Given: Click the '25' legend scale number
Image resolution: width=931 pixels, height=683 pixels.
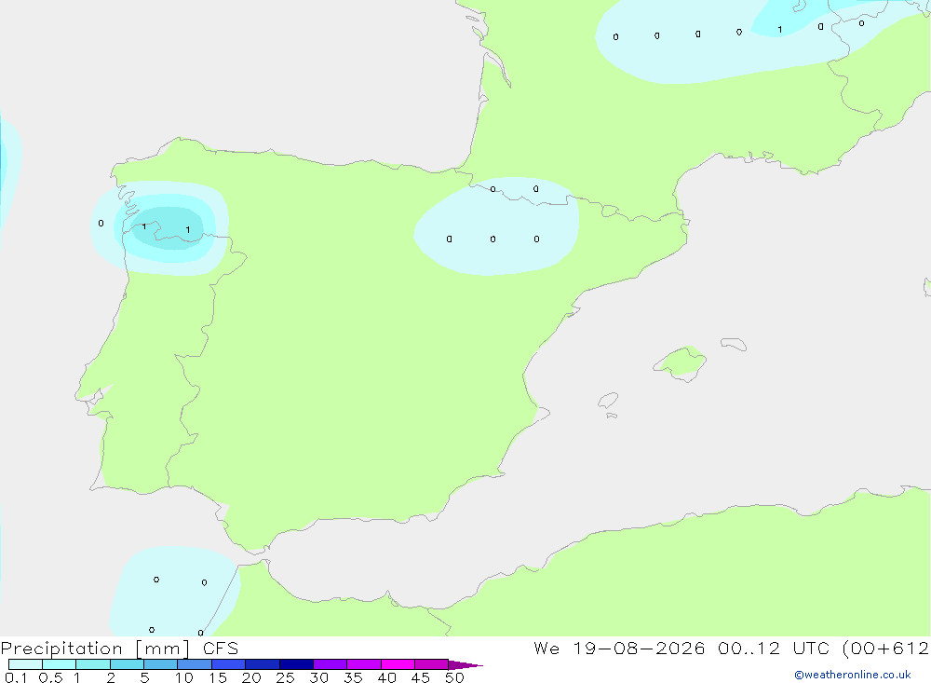Looking at the screenshot, I should coord(285,677).
